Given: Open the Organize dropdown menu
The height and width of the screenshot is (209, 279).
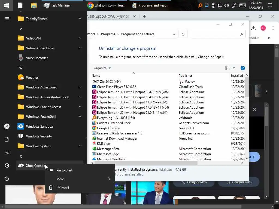Looking at the screenshot, I should click(x=102, y=68).
